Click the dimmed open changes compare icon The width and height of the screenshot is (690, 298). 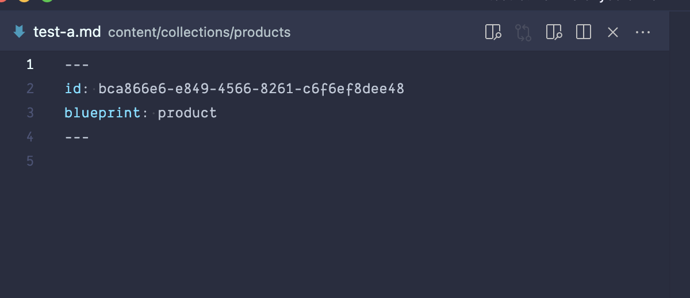[x=523, y=32]
